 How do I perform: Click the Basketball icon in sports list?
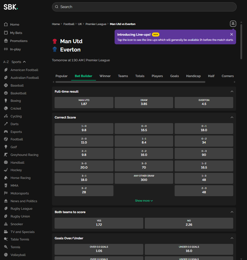6,93
